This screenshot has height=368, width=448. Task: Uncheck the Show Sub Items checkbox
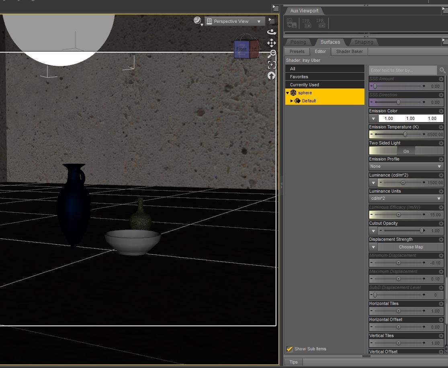click(x=289, y=349)
